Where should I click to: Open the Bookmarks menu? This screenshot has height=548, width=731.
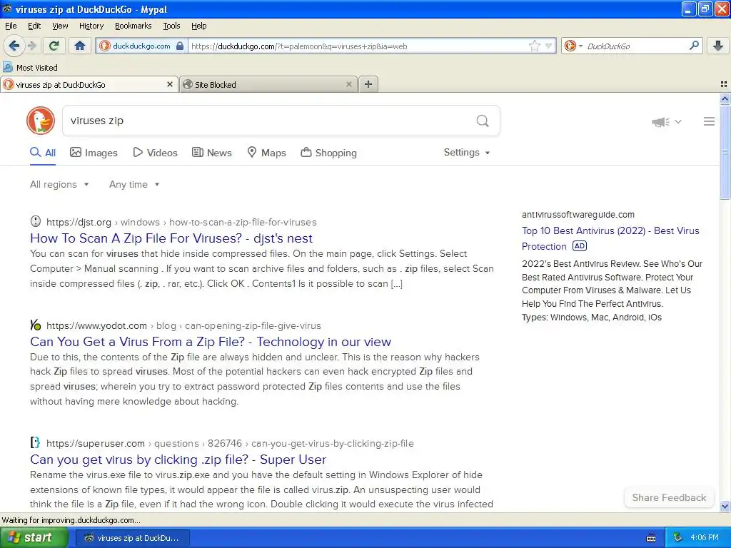pyautogui.click(x=133, y=26)
